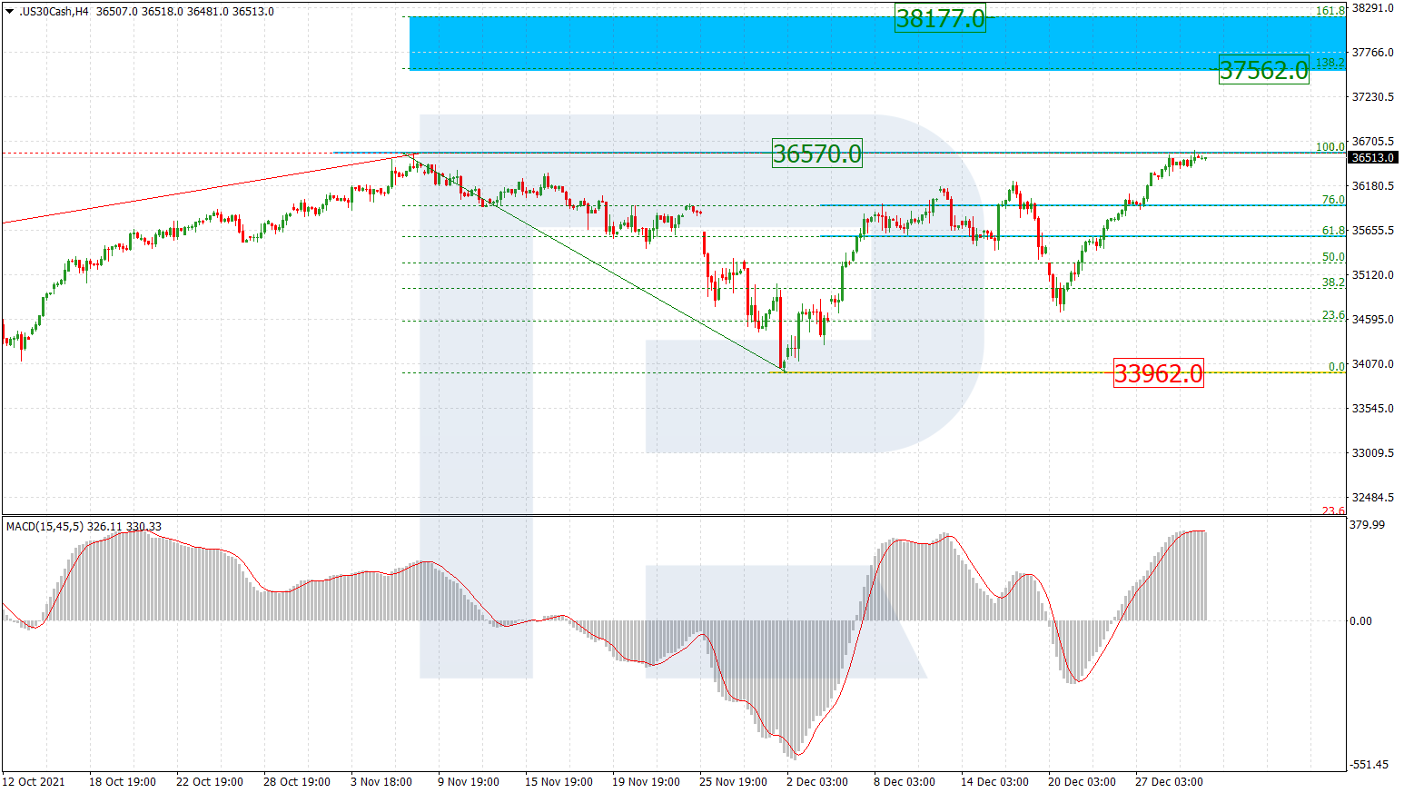The image size is (1404, 793).
Task: Click the 12 Oct 2021 time label
Action: (34, 782)
